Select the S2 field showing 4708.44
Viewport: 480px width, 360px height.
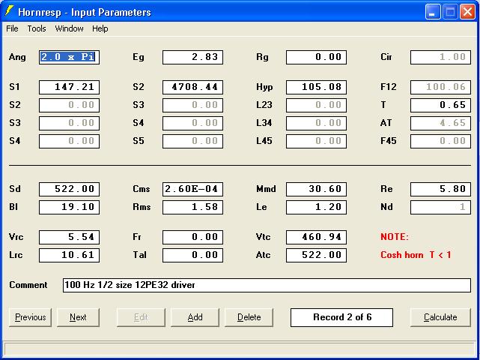click(193, 88)
